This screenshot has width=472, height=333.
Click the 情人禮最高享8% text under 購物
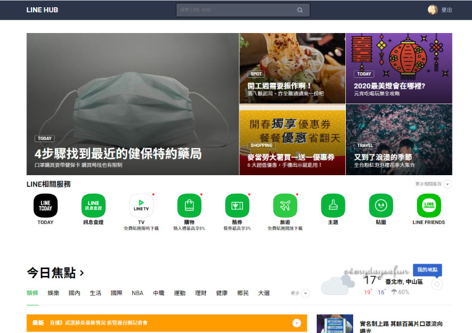coord(189,228)
